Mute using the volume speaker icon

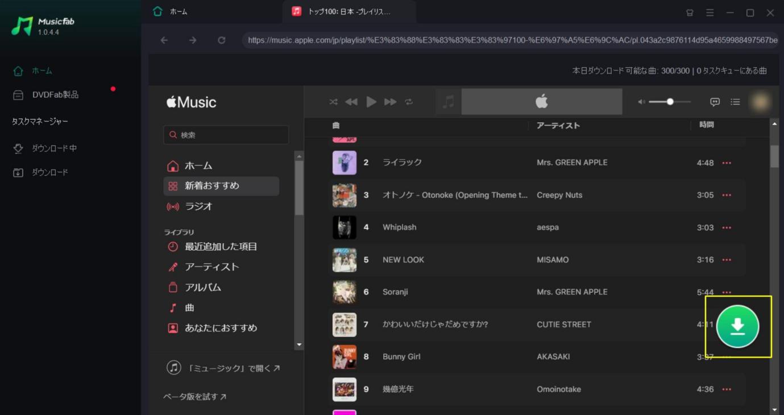click(x=641, y=102)
